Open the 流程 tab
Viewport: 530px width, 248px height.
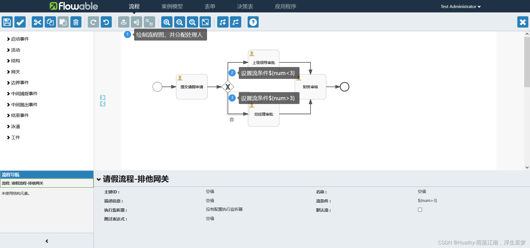134,6
